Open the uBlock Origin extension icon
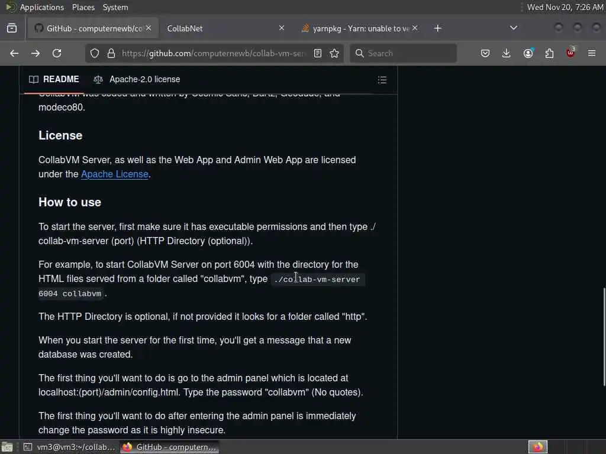Viewport: 606px width, 454px height. pyautogui.click(x=570, y=53)
